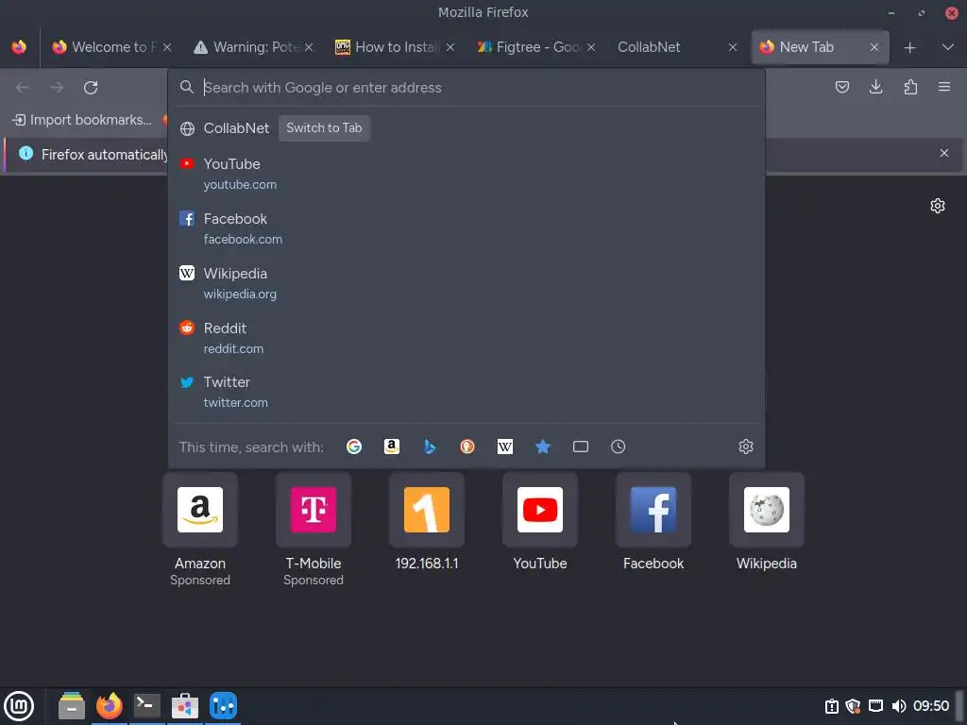The width and height of the screenshot is (967, 725).
Task: Click Switch to Tab button for CollabNet
Action: pyautogui.click(x=324, y=128)
